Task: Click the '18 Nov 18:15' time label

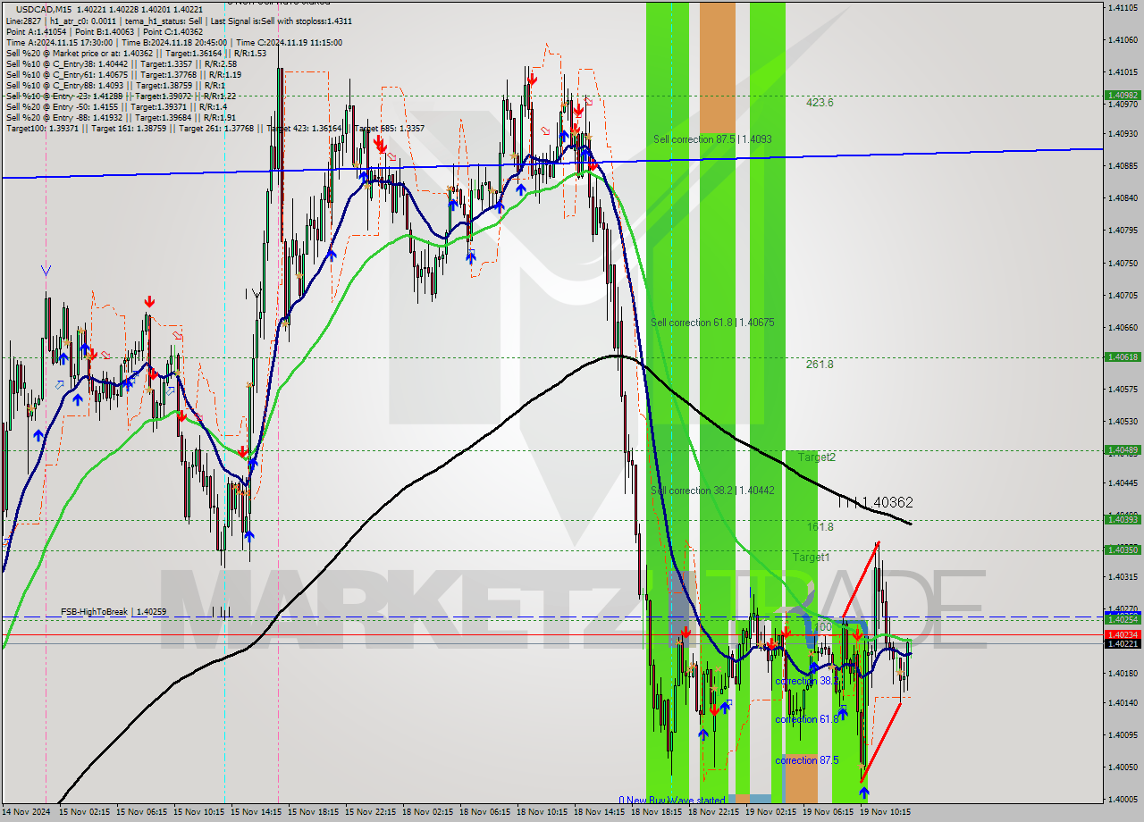Action: (x=655, y=812)
